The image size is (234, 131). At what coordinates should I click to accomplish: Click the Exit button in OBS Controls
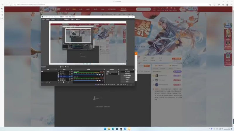(x=127, y=82)
